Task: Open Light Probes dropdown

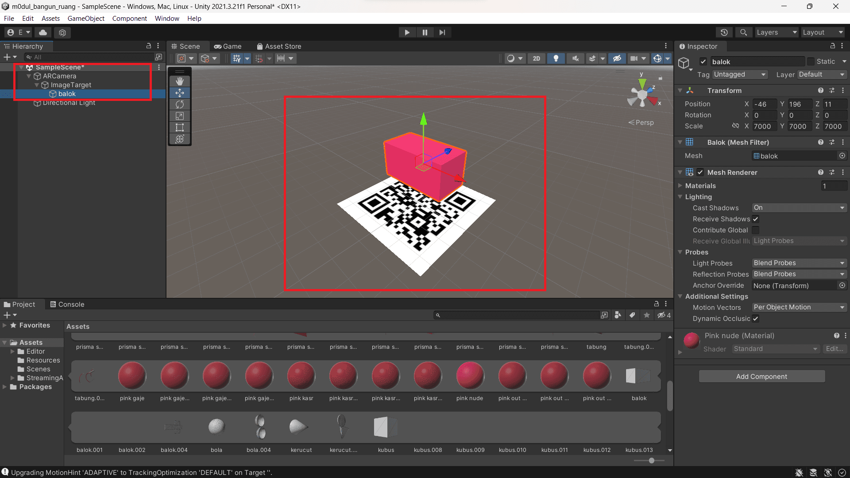Action: [799, 263]
